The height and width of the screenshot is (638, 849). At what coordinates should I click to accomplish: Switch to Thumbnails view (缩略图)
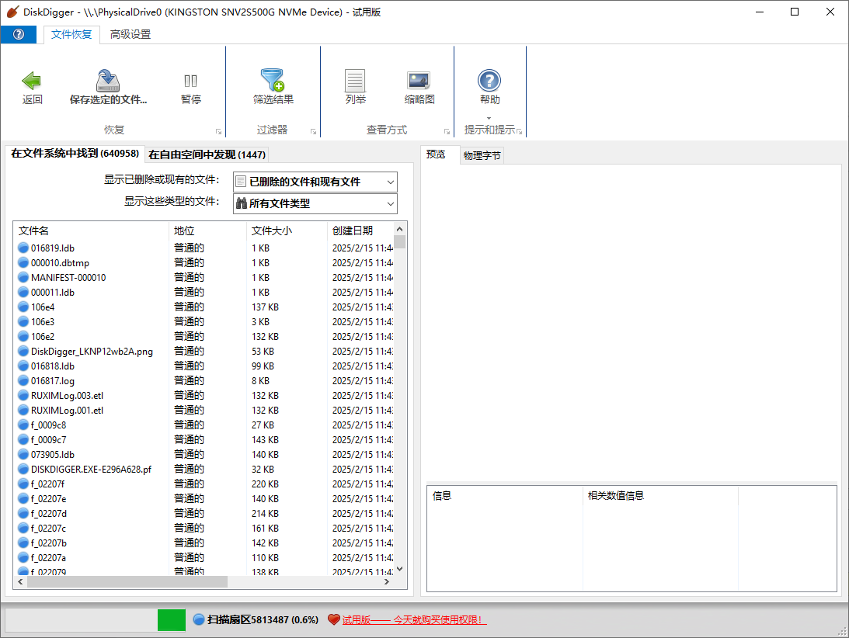coord(419,88)
